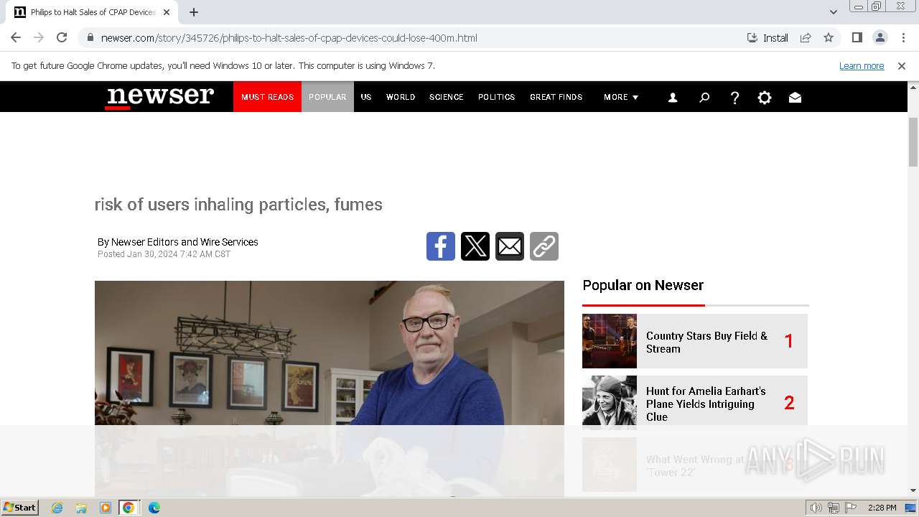Reload the current page
919x517 pixels.
click(x=62, y=38)
